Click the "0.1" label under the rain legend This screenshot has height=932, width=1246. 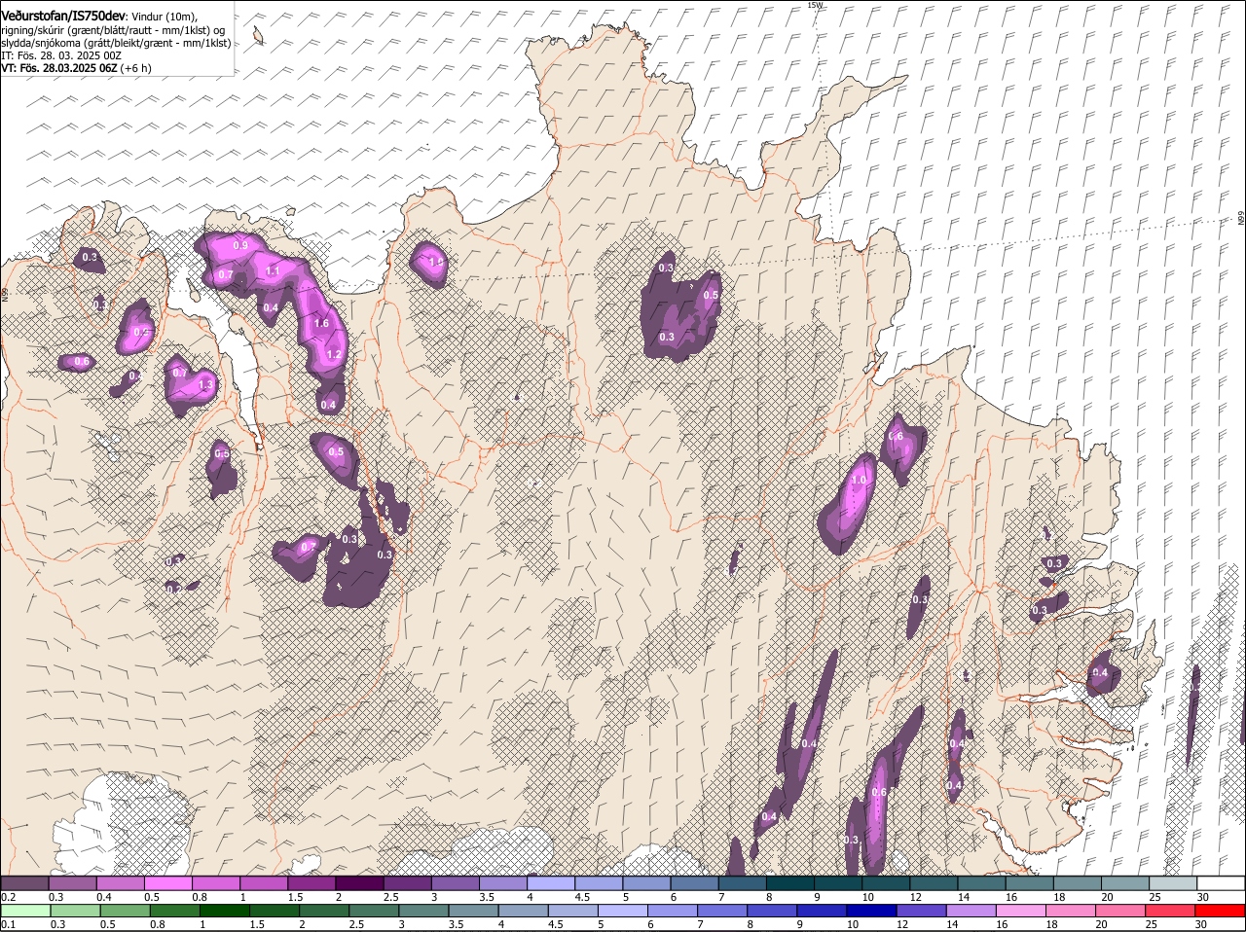7,925
